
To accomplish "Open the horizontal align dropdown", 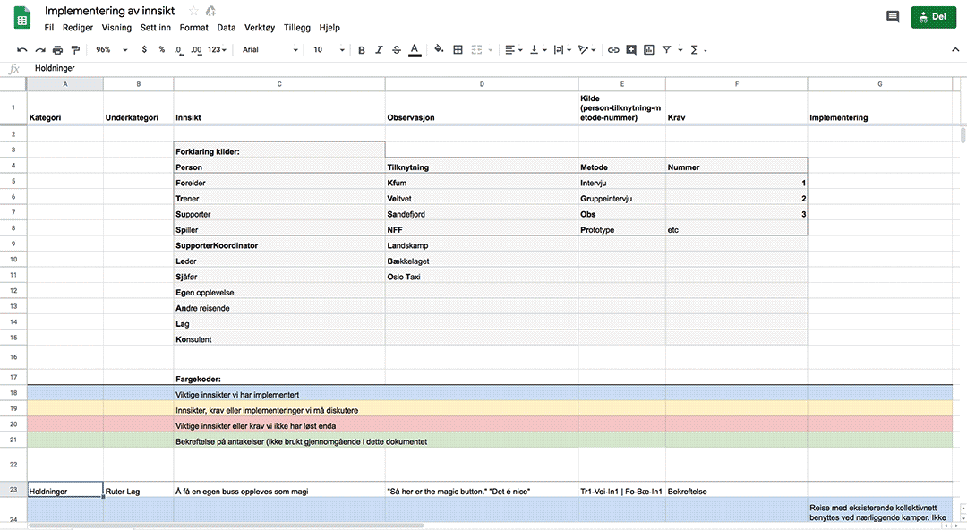I will (514, 50).
